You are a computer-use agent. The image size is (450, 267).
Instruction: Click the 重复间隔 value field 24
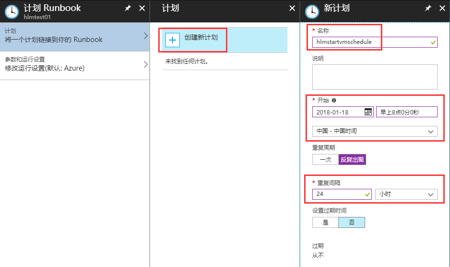pos(342,194)
